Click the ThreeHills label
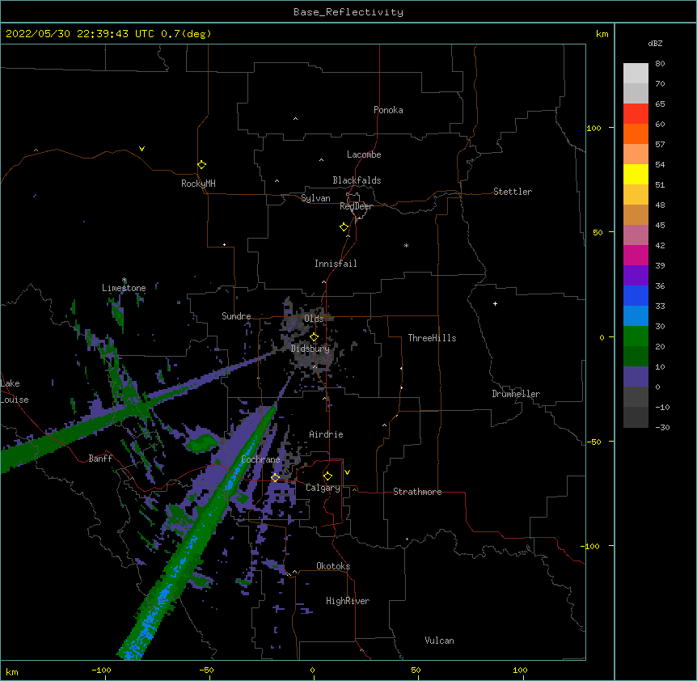Image resolution: width=697 pixels, height=681 pixels. point(432,338)
